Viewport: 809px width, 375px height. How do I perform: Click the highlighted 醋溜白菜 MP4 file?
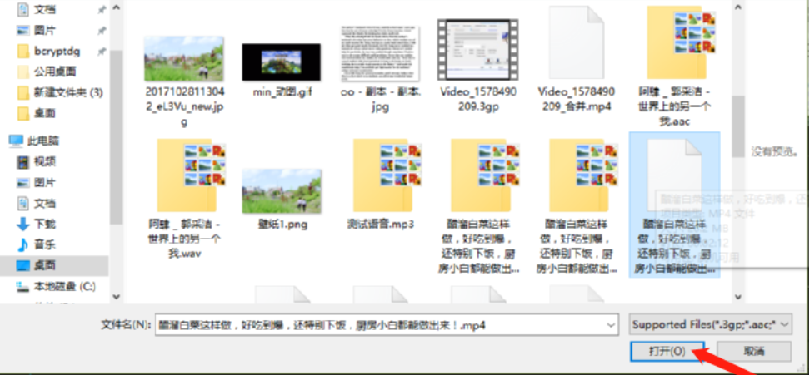[674, 205]
